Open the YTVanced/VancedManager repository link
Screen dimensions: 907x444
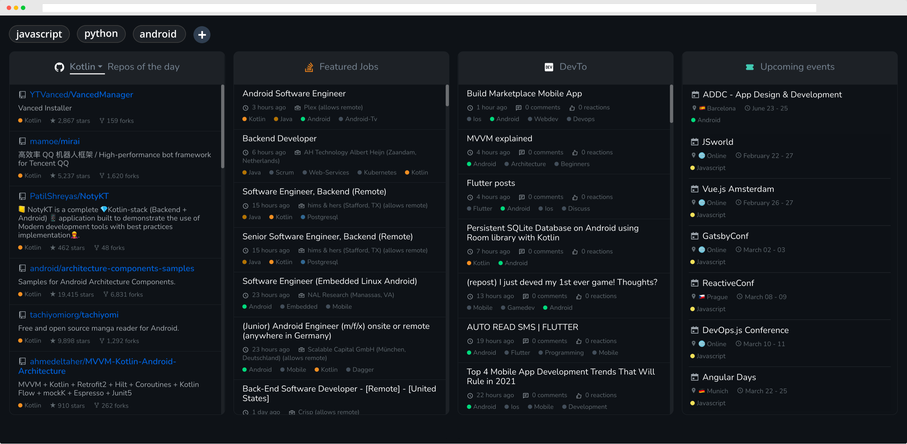coord(81,94)
